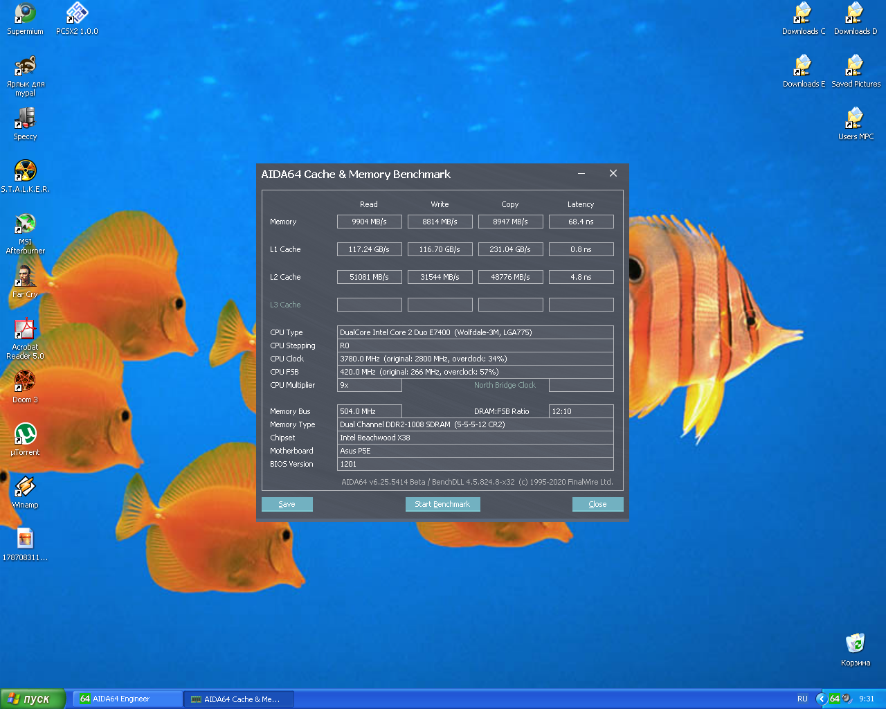The width and height of the screenshot is (886, 709).
Task: Close the benchmark dialog with Close button
Action: tap(598, 504)
